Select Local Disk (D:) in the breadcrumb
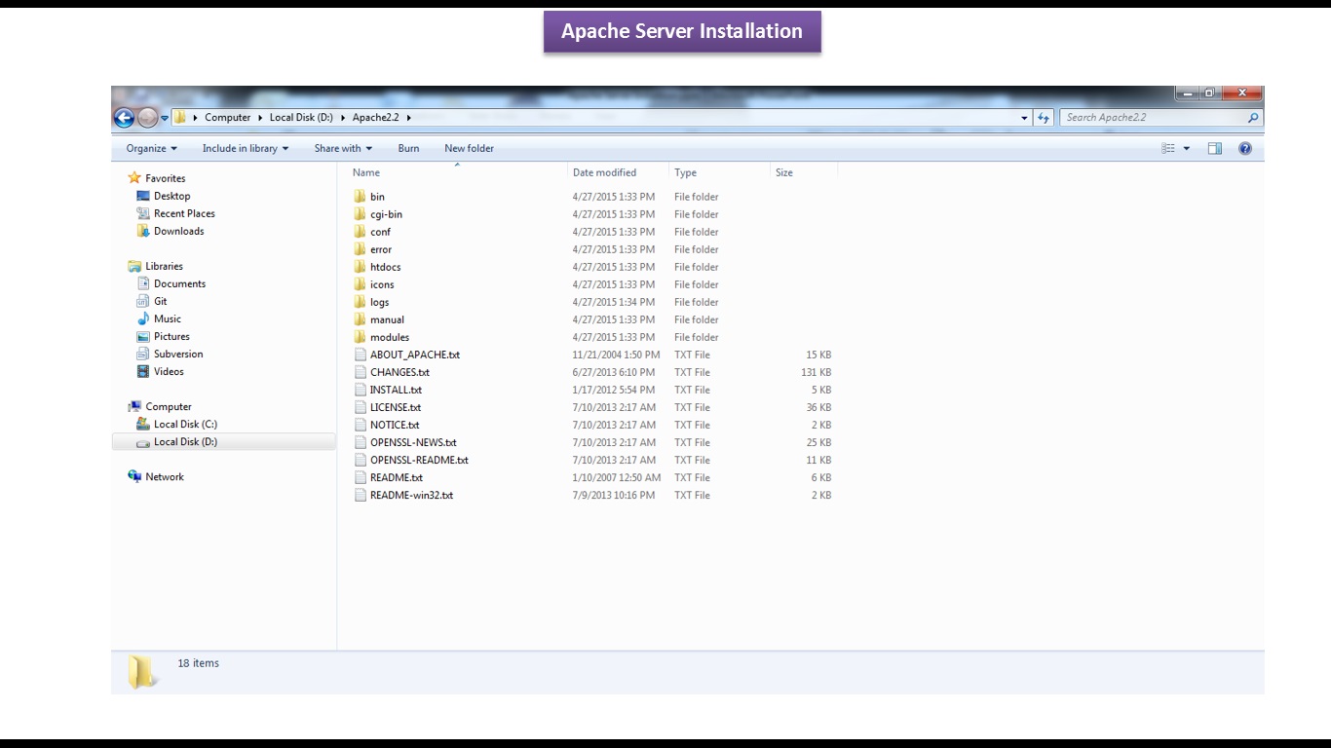Image resolution: width=1331 pixels, height=748 pixels. (301, 118)
